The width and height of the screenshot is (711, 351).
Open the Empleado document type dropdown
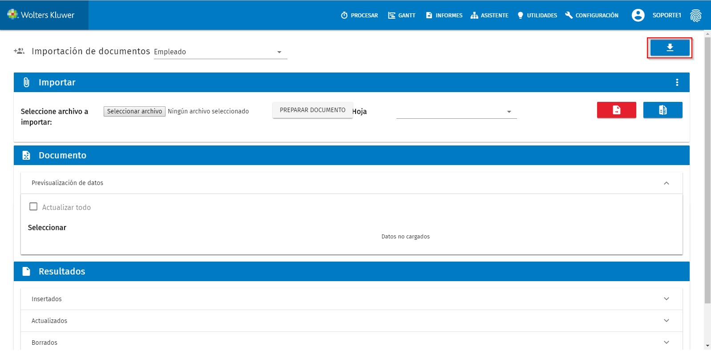220,52
